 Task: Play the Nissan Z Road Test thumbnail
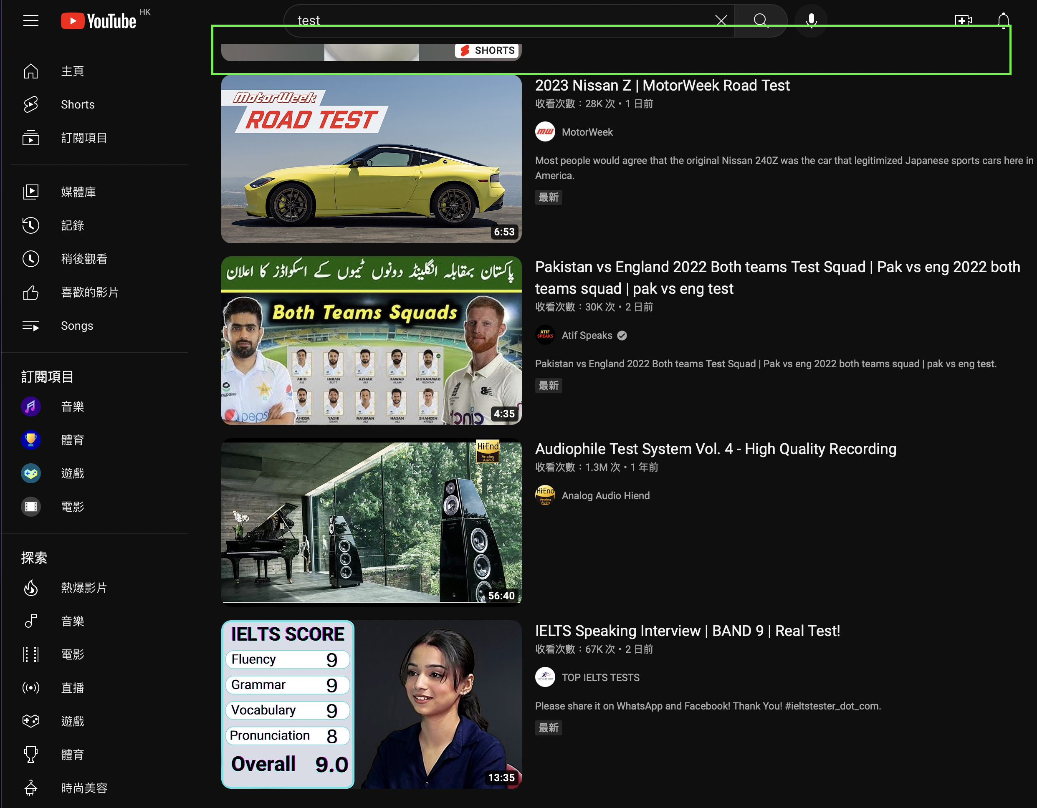click(x=371, y=159)
